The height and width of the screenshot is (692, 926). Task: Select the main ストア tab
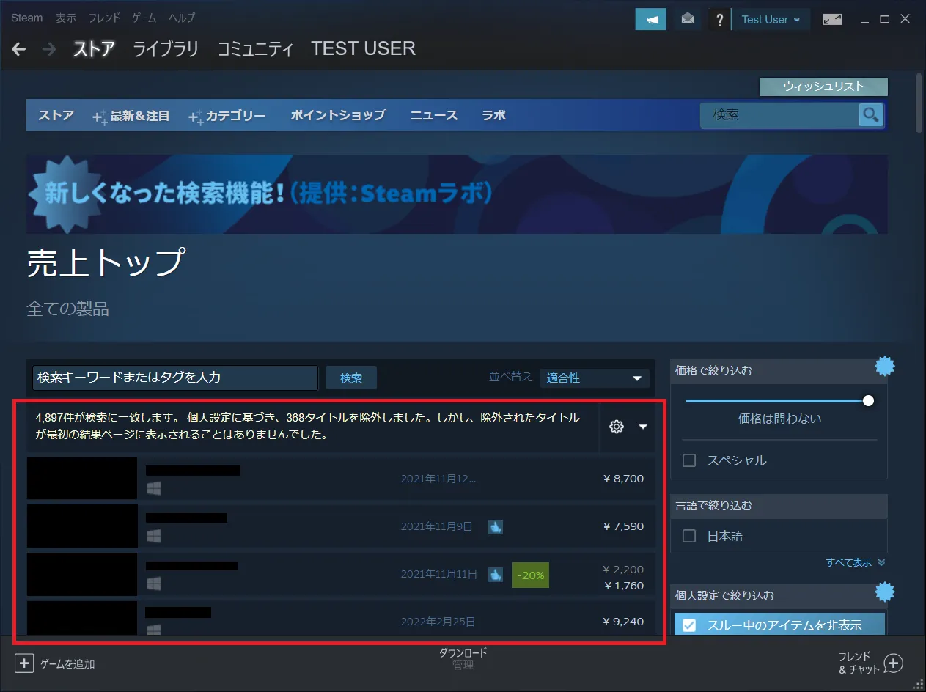(94, 49)
